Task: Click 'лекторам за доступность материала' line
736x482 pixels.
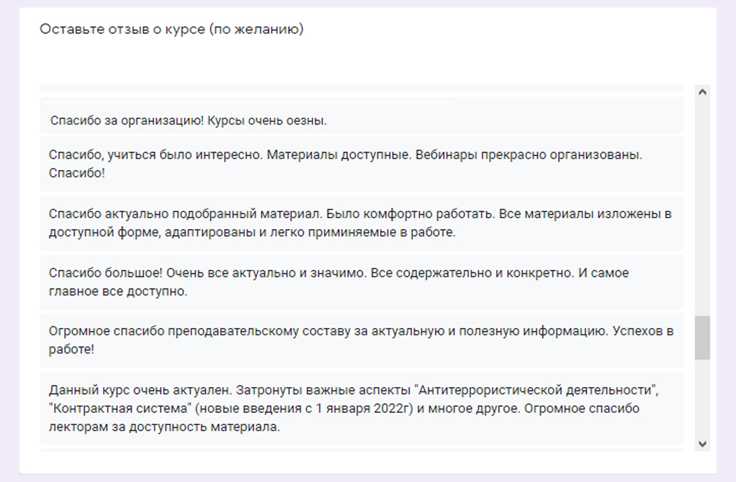Action: click(x=164, y=426)
